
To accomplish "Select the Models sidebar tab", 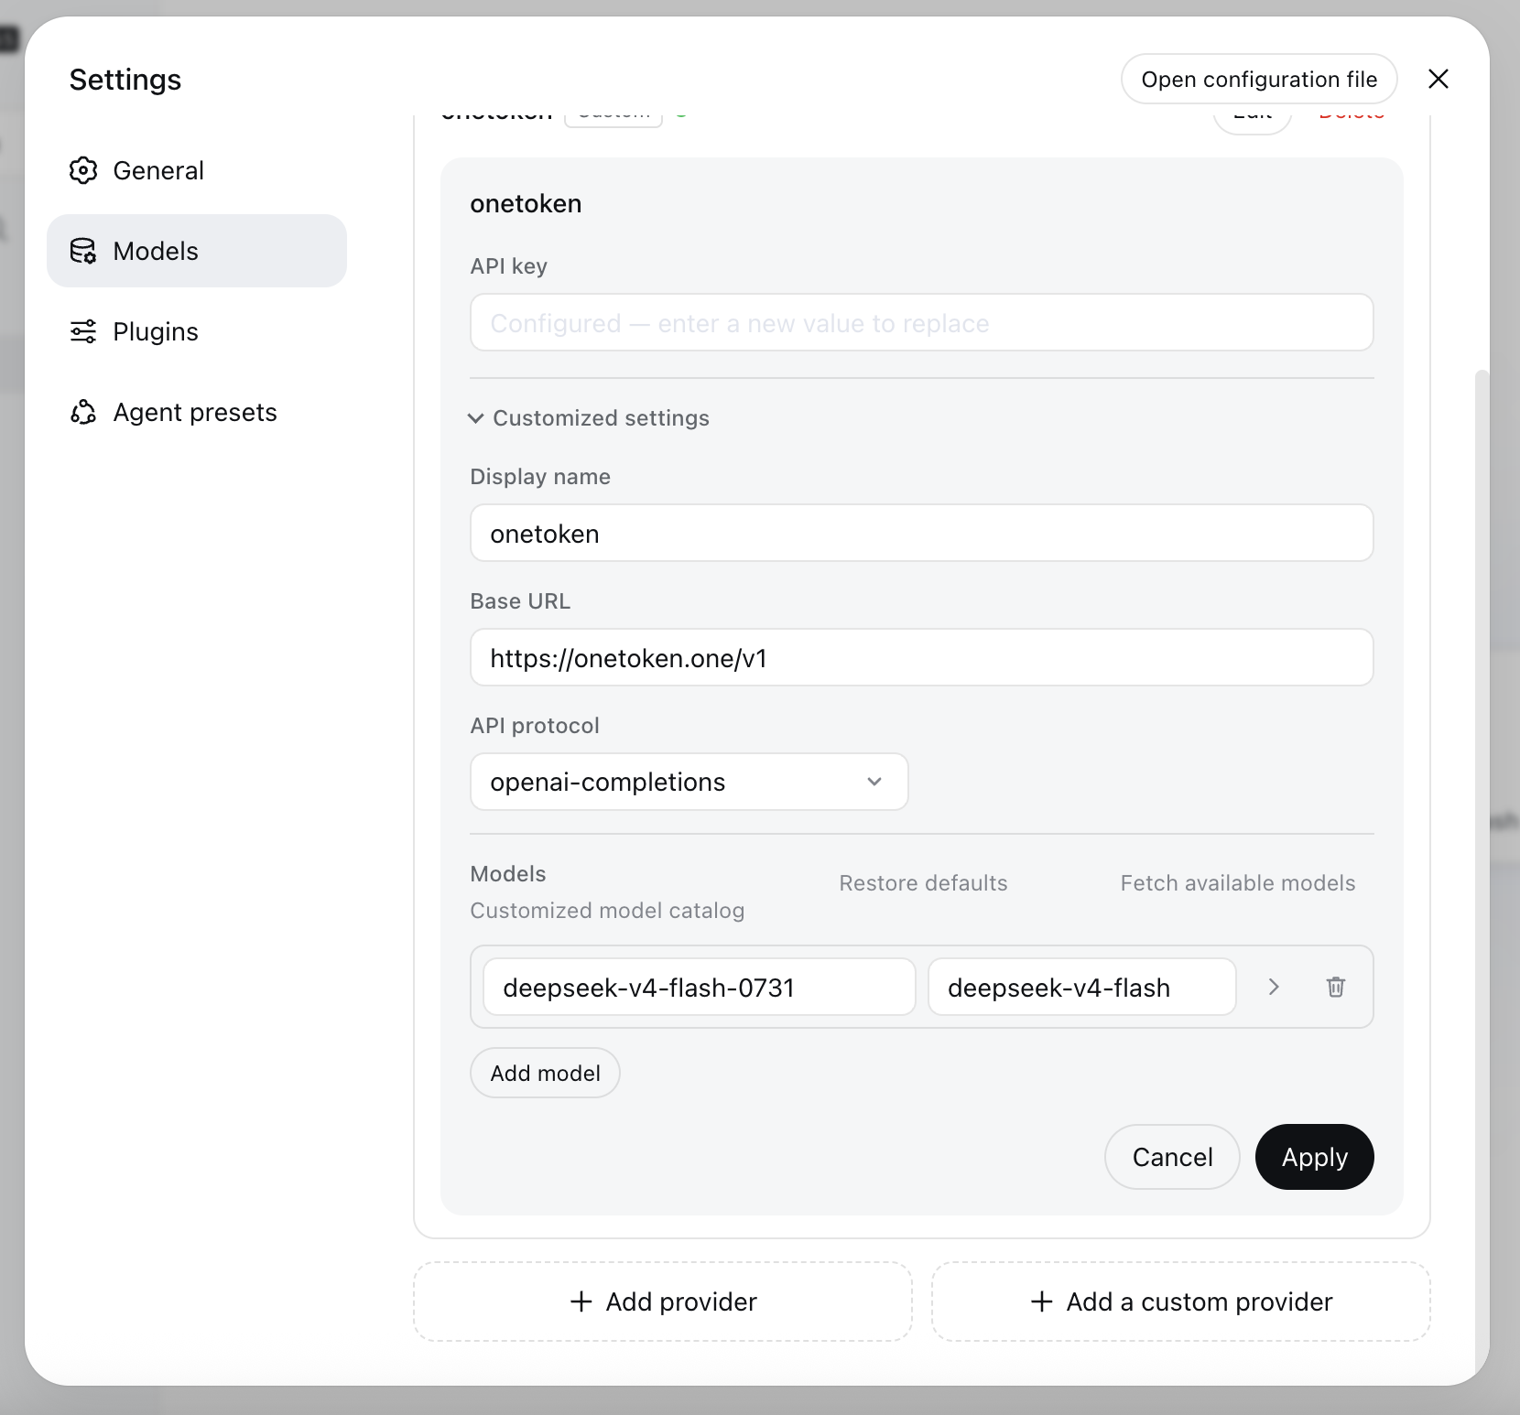I will 197,251.
